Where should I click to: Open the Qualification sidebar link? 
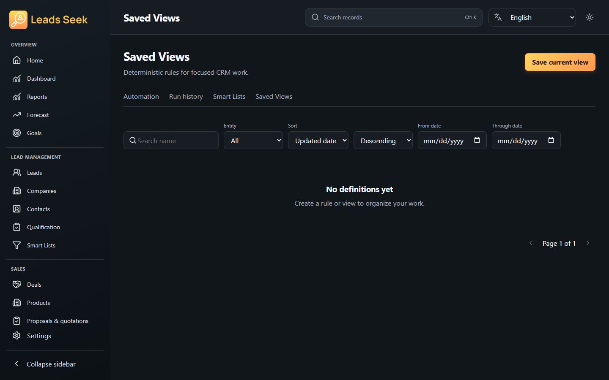pos(55,227)
